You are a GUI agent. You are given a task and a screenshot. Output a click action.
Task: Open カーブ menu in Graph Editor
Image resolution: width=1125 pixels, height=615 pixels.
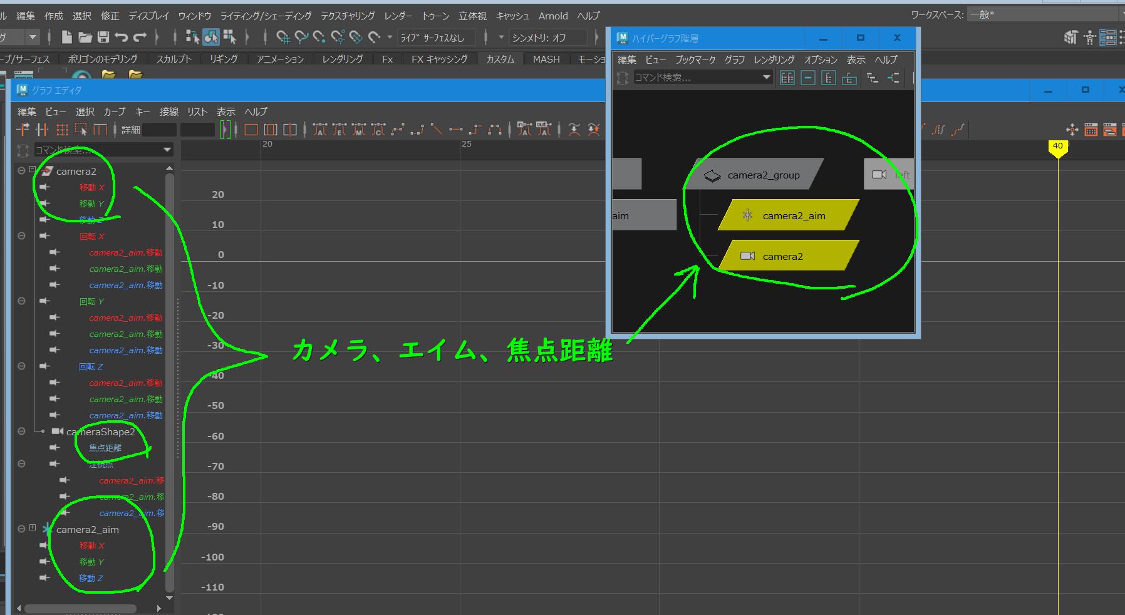pos(114,111)
